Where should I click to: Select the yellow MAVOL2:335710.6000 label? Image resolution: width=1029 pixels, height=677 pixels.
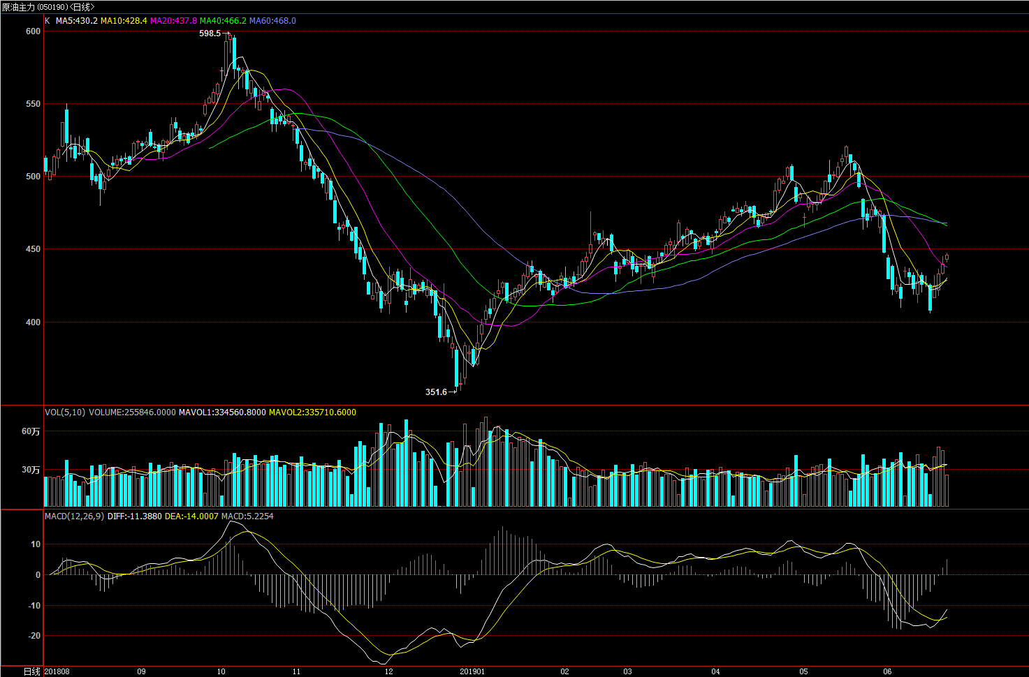[x=312, y=412]
